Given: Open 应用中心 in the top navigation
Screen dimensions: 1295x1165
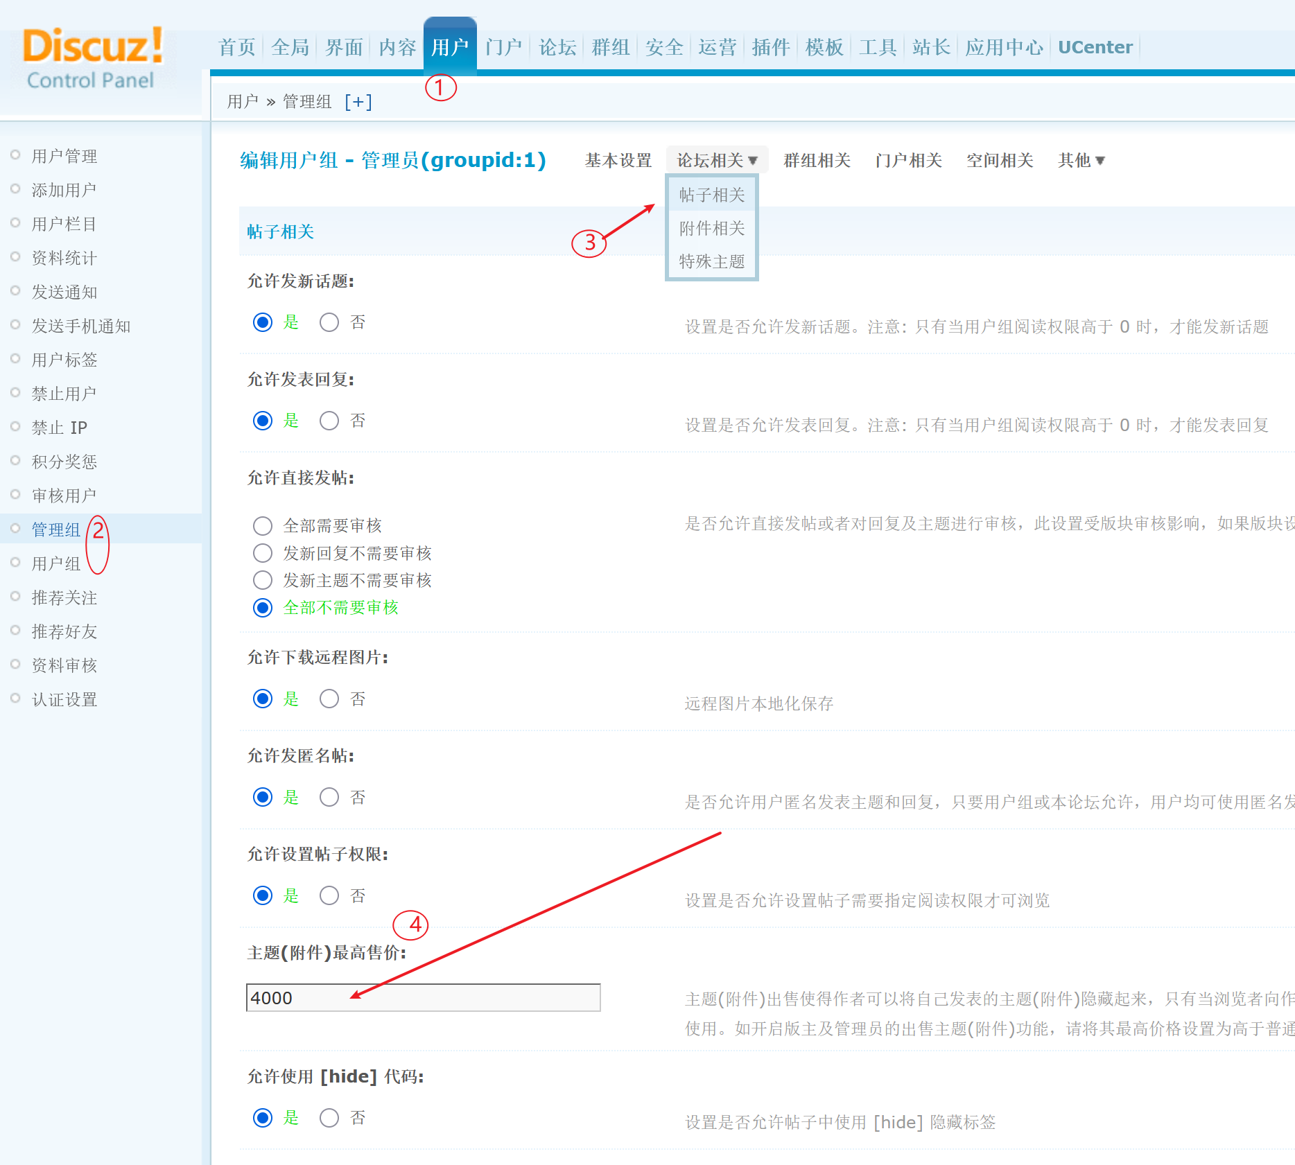Looking at the screenshot, I should point(1004,47).
